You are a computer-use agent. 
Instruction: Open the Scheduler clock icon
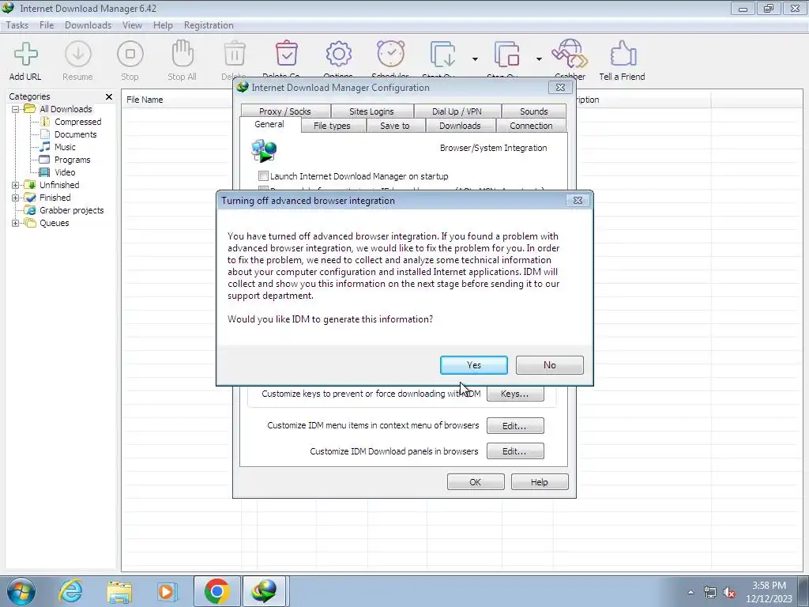390,54
